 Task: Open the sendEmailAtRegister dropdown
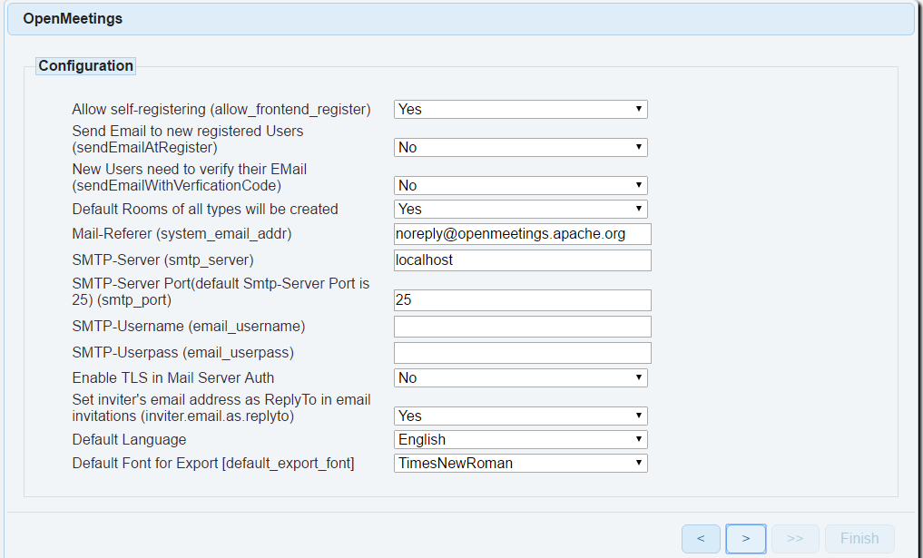tap(520, 147)
